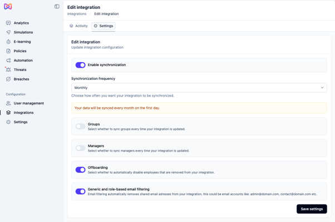Screen dimensions: 335x222
Task: Click the Simulations sidebar icon
Action: [8, 32]
